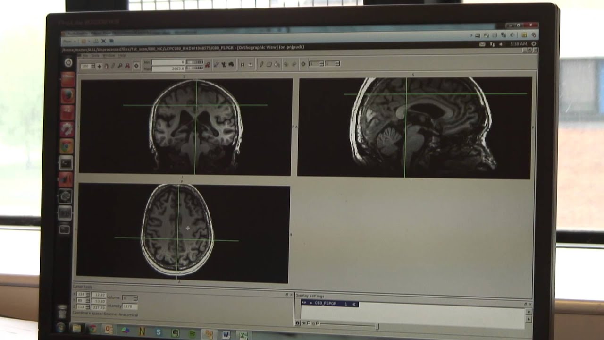The image size is (604, 340).
Task: Click the Windows Start button
Action: 60,327
